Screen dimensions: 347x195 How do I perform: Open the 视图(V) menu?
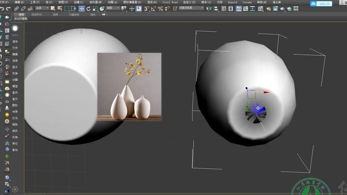coord(63,2)
